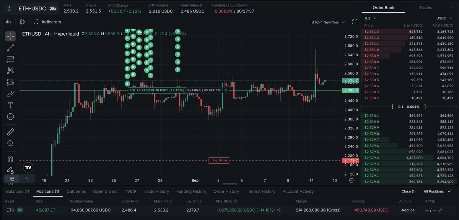The image size is (459, 220).
Task: Click the 25x leverage badge
Action: click(53, 8)
